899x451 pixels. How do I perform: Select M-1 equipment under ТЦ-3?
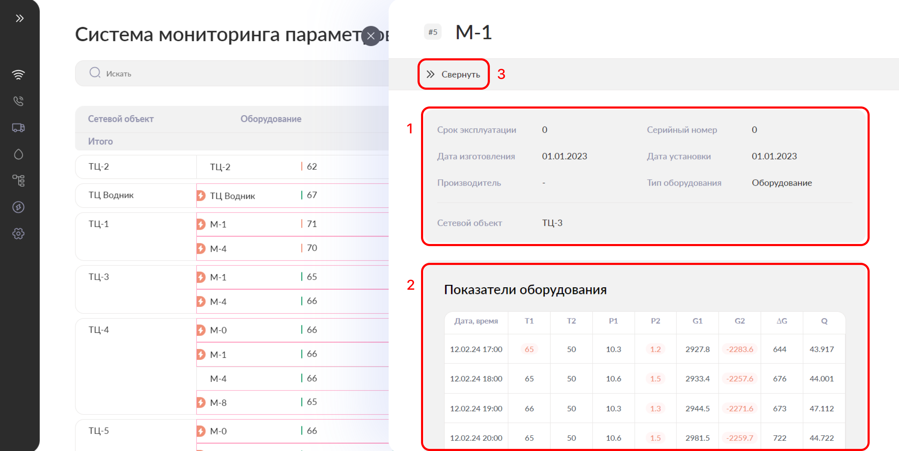pyautogui.click(x=218, y=277)
